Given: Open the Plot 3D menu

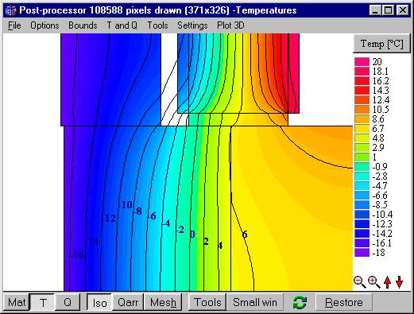Looking at the screenshot, I should 230,25.
